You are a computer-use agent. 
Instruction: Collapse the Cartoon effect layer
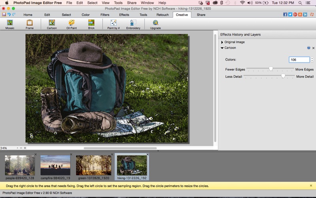click(x=222, y=48)
